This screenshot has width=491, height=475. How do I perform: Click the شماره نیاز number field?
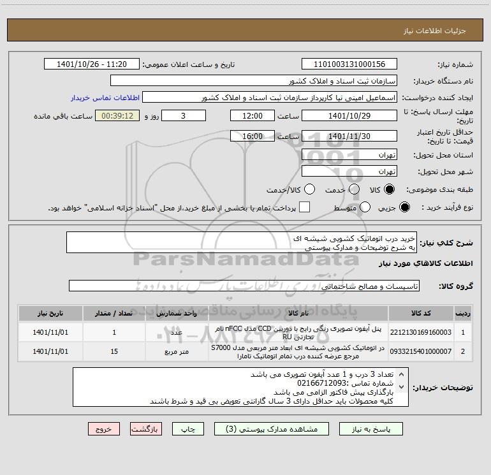[x=349, y=64]
